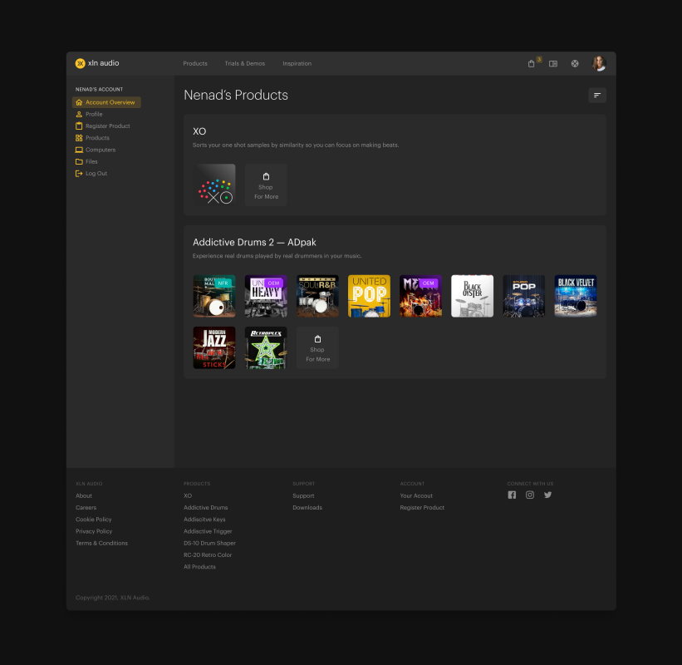Open the Trials & Demos menu
Screen dimensions: 682x665
245,63
